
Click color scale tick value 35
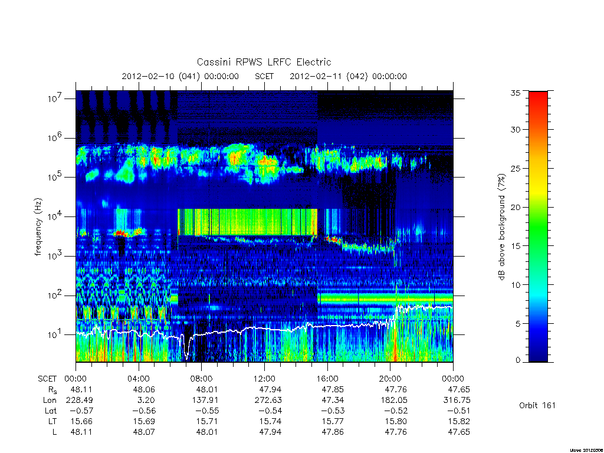[x=516, y=93]
